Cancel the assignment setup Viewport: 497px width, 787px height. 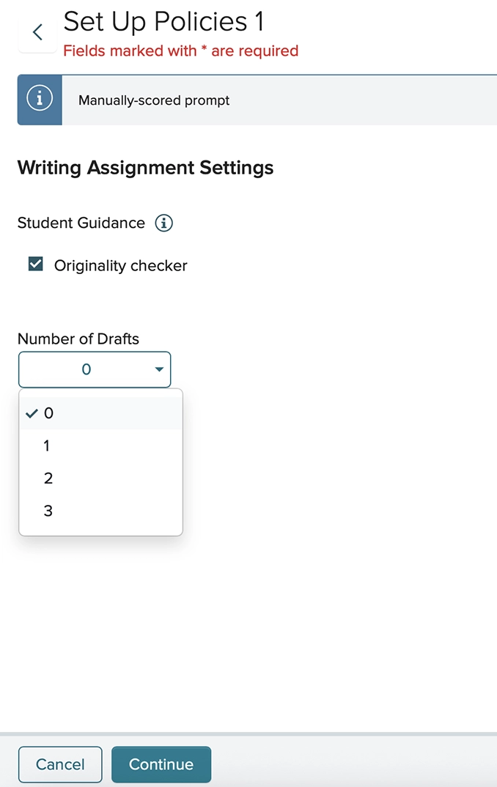pos(59,764)
